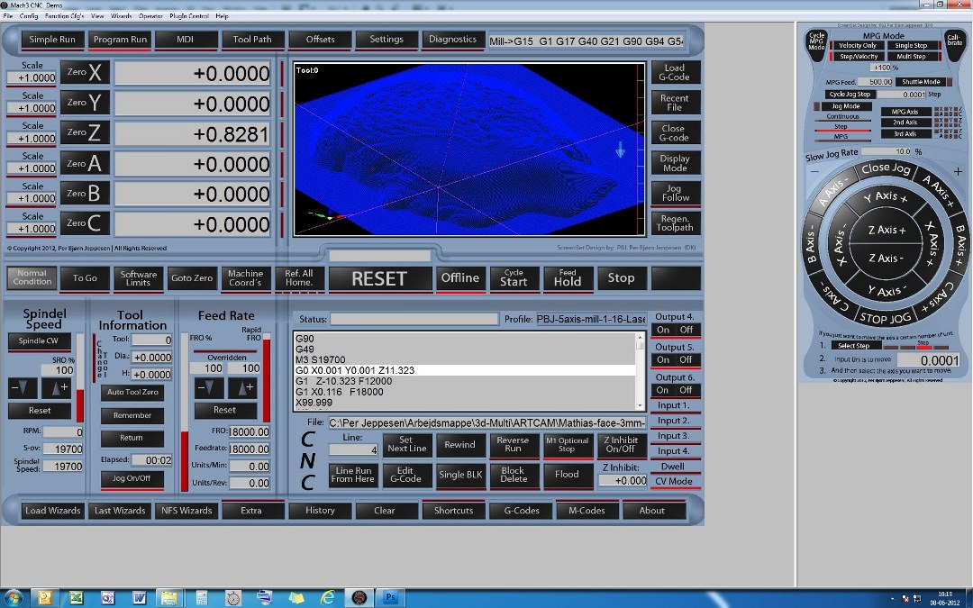Increase spindle speed override with plus arrow
Image resolution: width=973 pixels, height=608 pixels.
coord(57,388)
